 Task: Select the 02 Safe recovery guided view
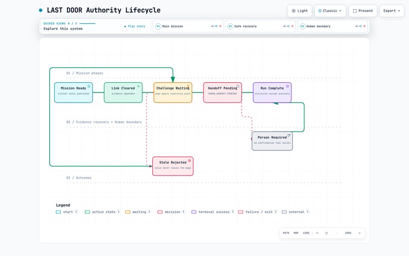(x=260, y=26)
